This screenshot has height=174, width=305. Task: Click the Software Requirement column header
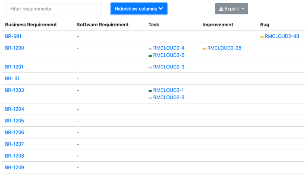click(103, 25)
